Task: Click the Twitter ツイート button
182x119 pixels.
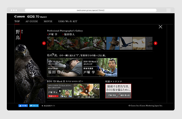Action: click(x=34, y=106)
